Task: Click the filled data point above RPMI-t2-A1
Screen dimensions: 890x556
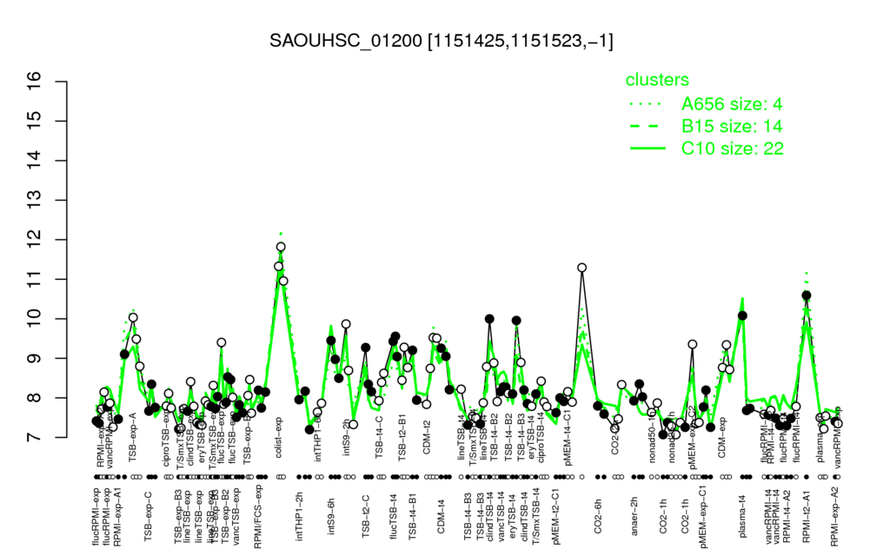Action: point(806,295)
